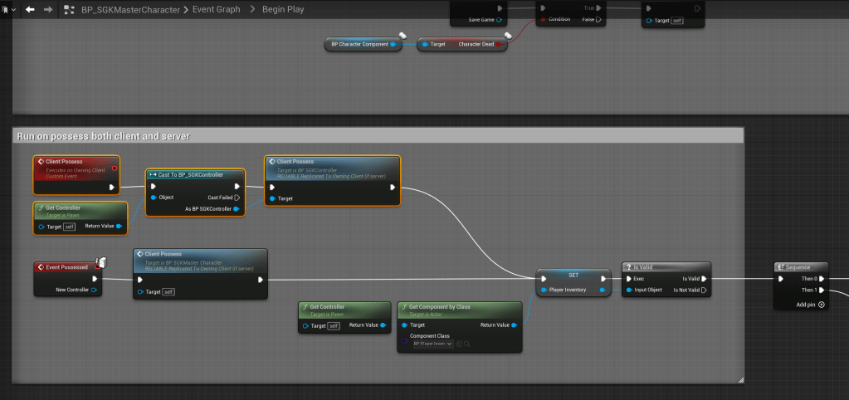Click the red delegate pin on Client Possess event
Screen dimensions: 849x400
[x=114, y=168]
